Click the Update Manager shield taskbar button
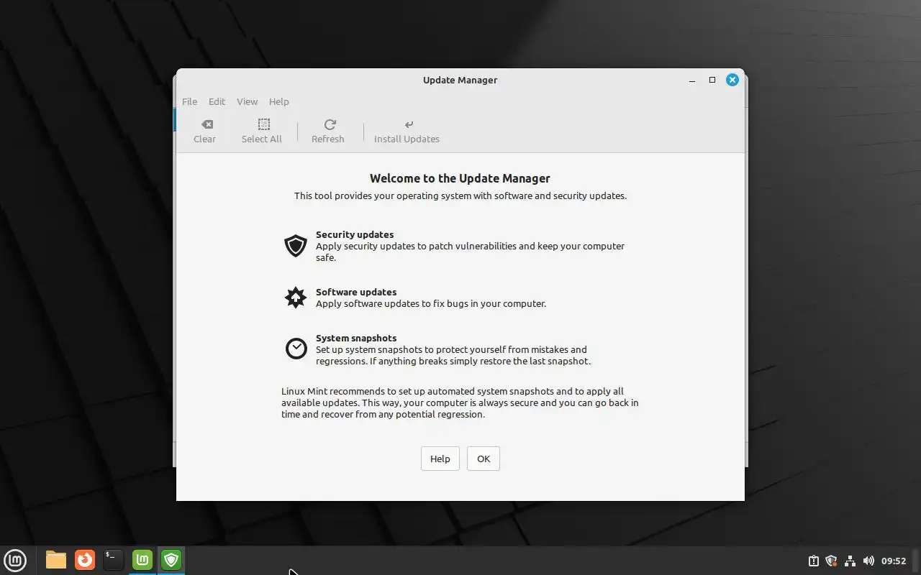 click(171, 560)
